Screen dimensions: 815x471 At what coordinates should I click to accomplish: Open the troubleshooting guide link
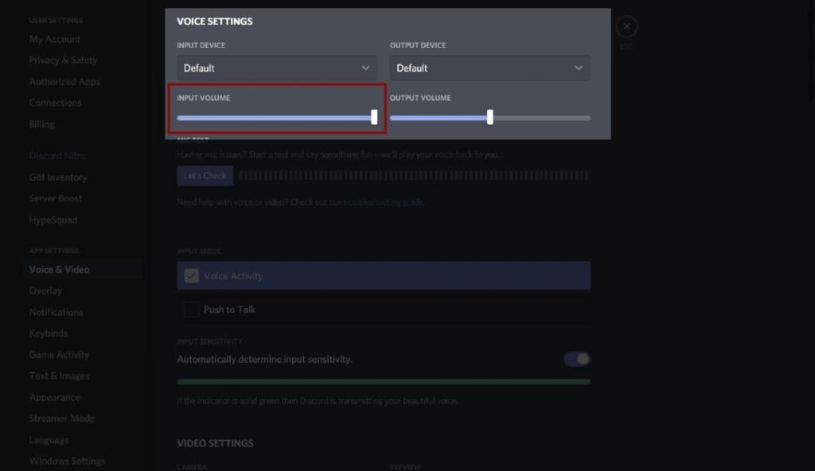point(383,203)
